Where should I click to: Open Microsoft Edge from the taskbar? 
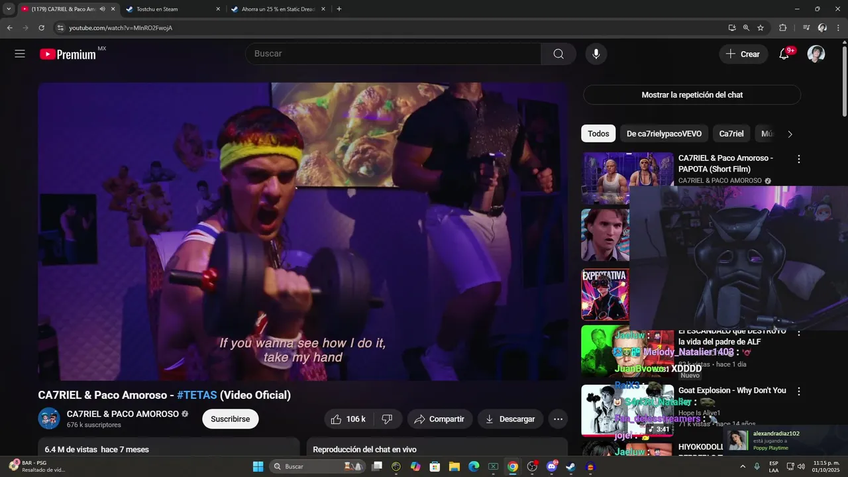click(x=474, y=466)
